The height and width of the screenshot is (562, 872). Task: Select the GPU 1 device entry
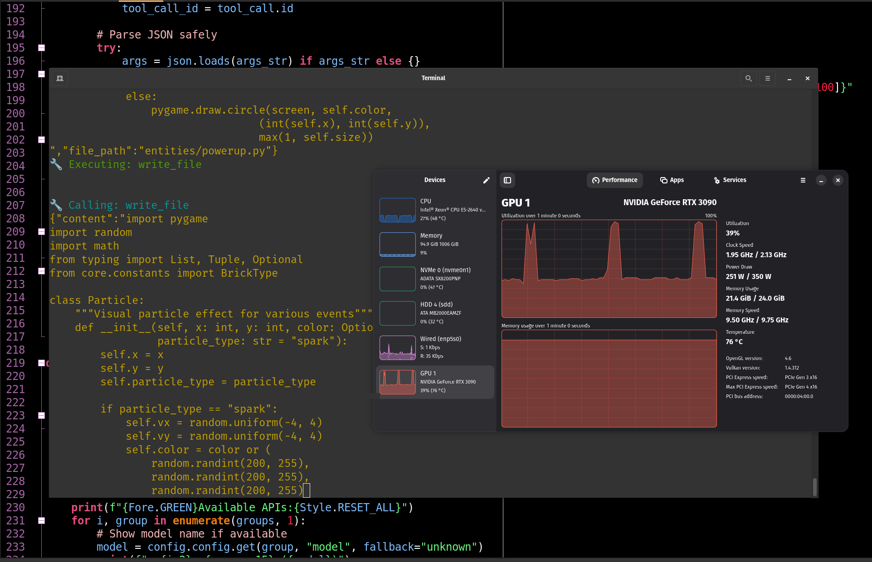click(434, 382)
